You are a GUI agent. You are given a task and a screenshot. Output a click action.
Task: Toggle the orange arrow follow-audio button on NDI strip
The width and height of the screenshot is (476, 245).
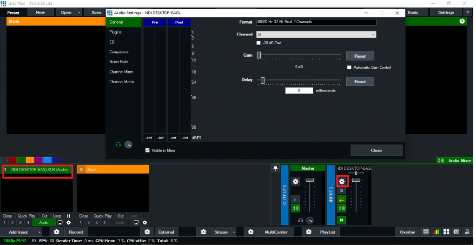pos(342,199)
